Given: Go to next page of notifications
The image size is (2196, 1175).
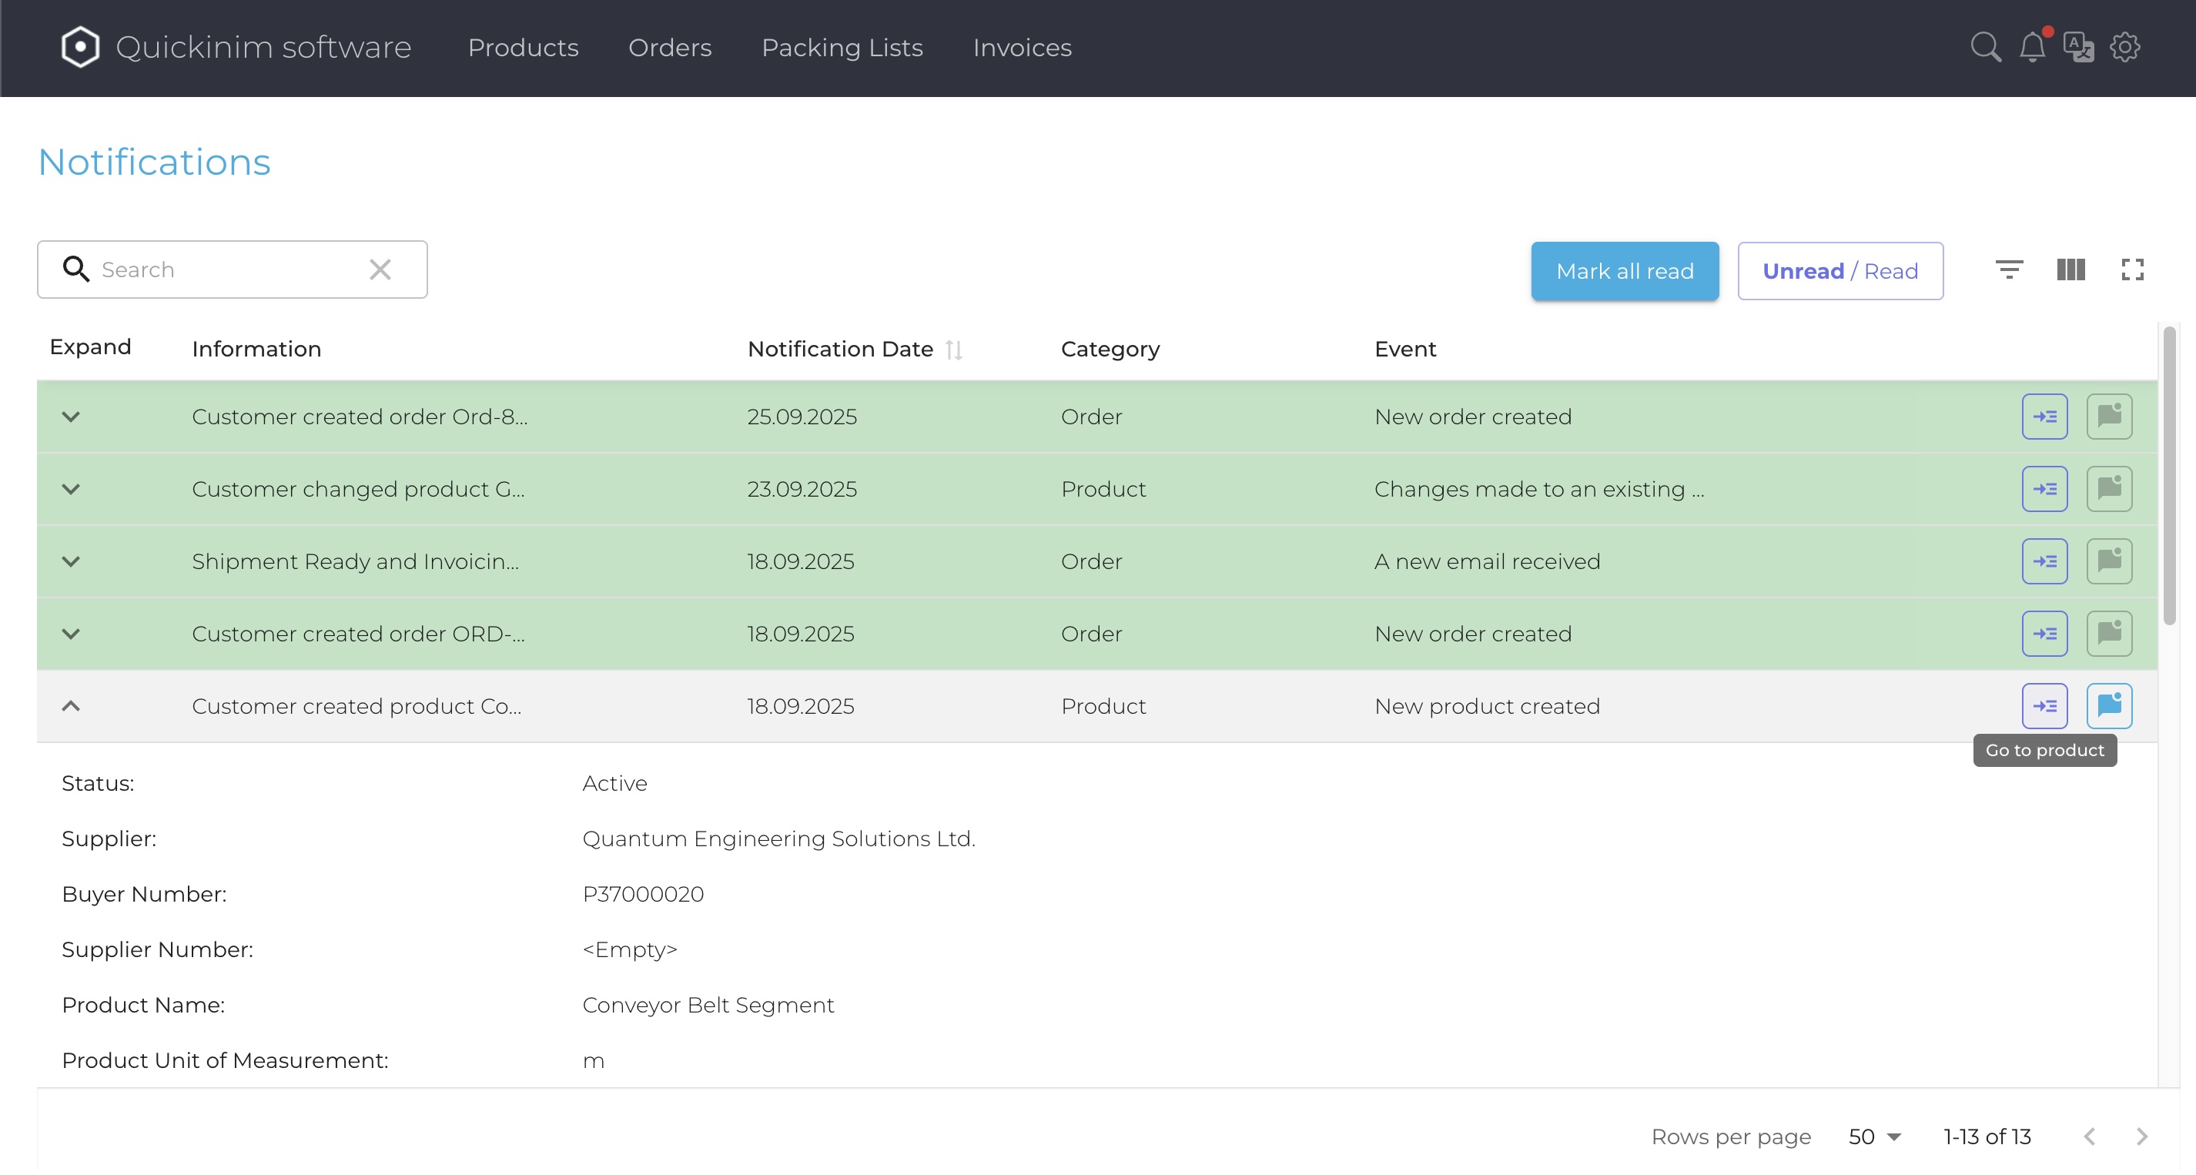Looking at the screenshot, I should (2142, 1136).
